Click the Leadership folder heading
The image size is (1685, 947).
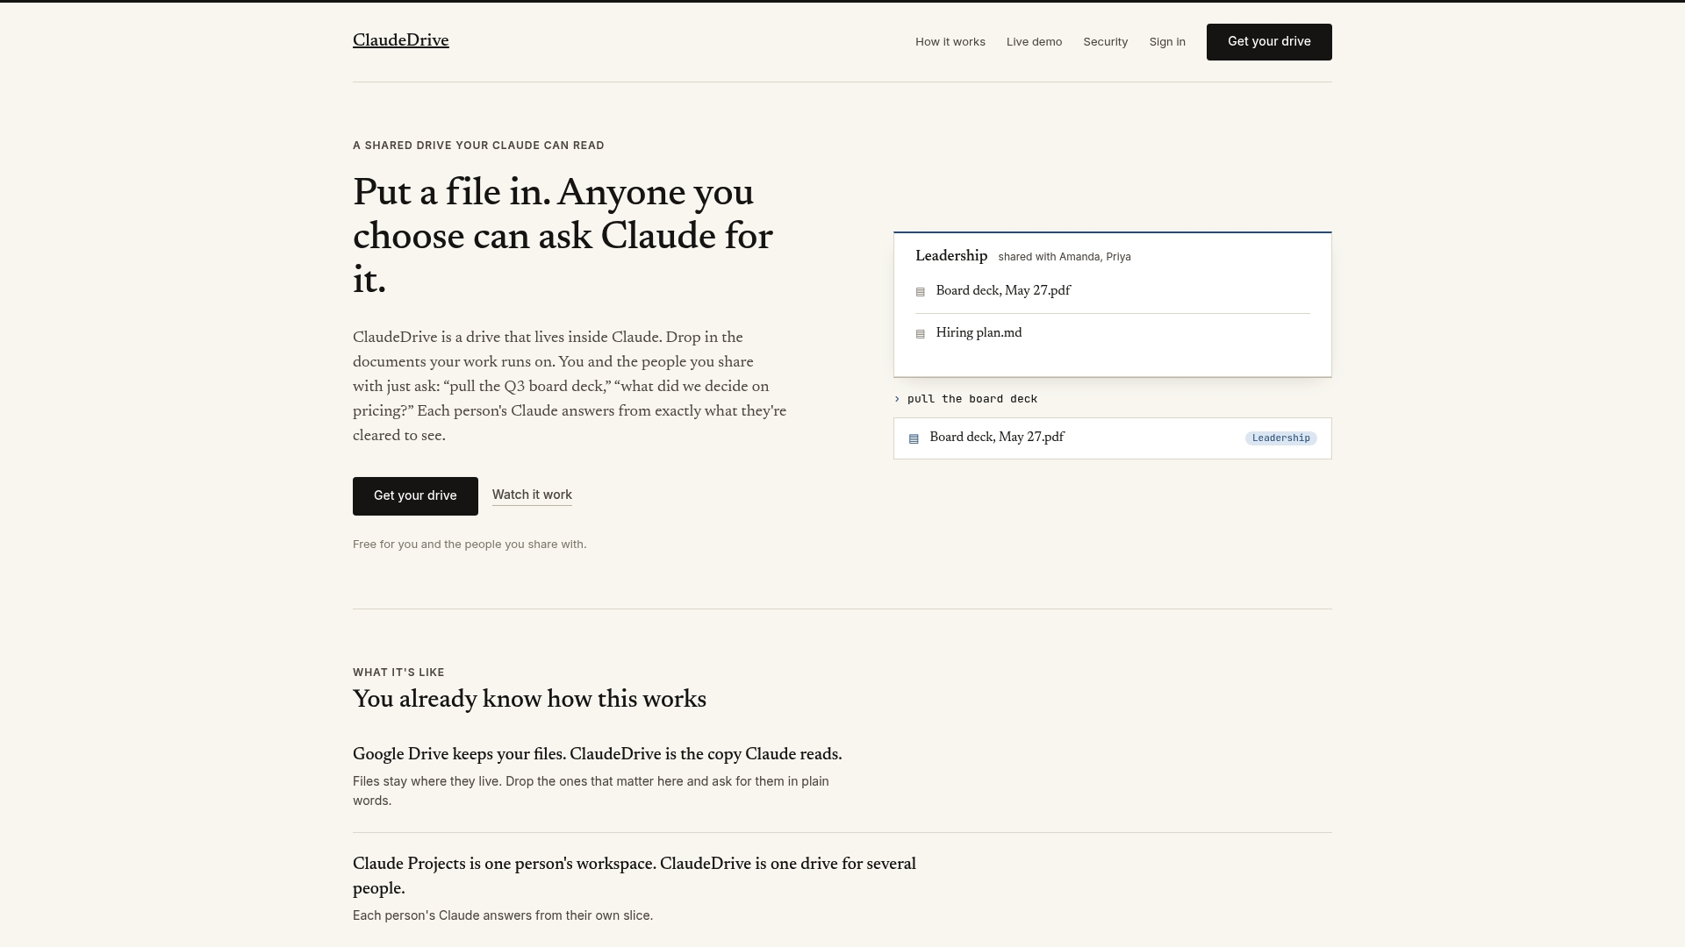click(951, 256)
